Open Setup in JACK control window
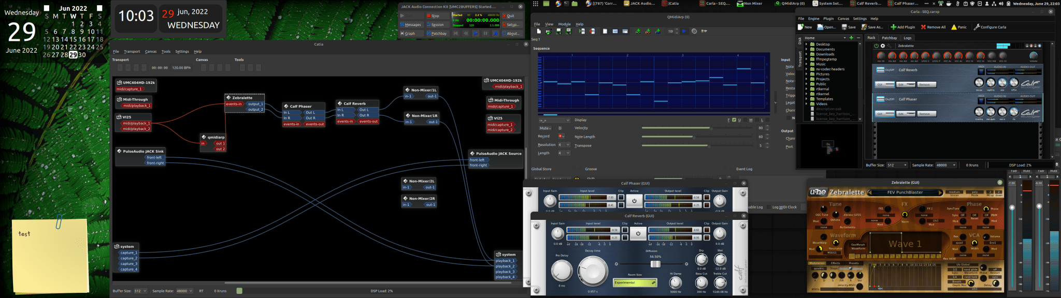1061x298 pixels. click(511, 24)
